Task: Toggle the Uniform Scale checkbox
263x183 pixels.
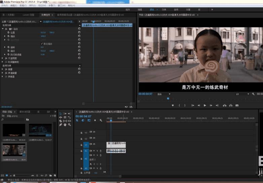Action: pos(41,44)
